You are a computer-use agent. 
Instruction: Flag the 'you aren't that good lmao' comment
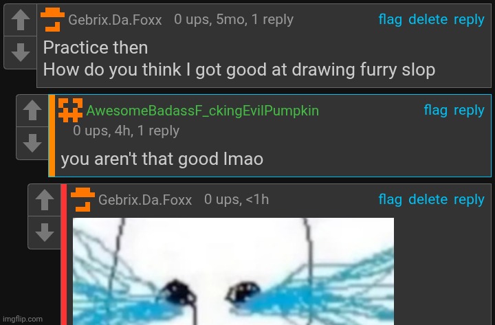point(436,110)
